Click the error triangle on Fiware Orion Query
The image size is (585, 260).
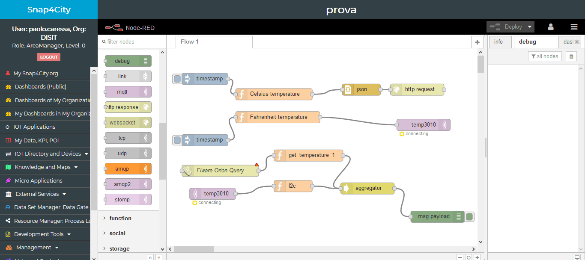click(x=257, y=165)
